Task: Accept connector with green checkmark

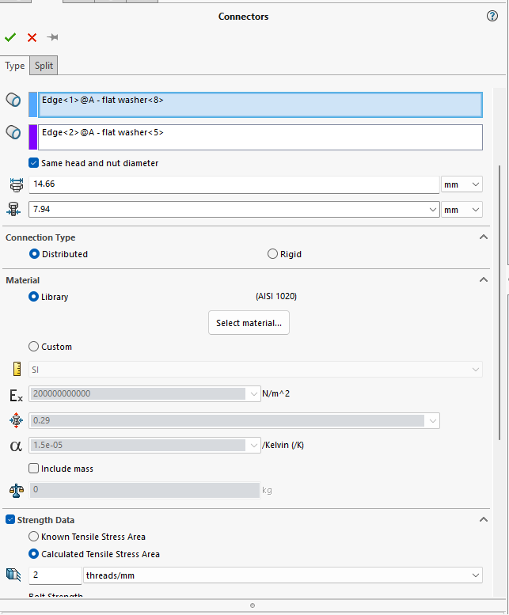Action: click(x=10, y=37)
